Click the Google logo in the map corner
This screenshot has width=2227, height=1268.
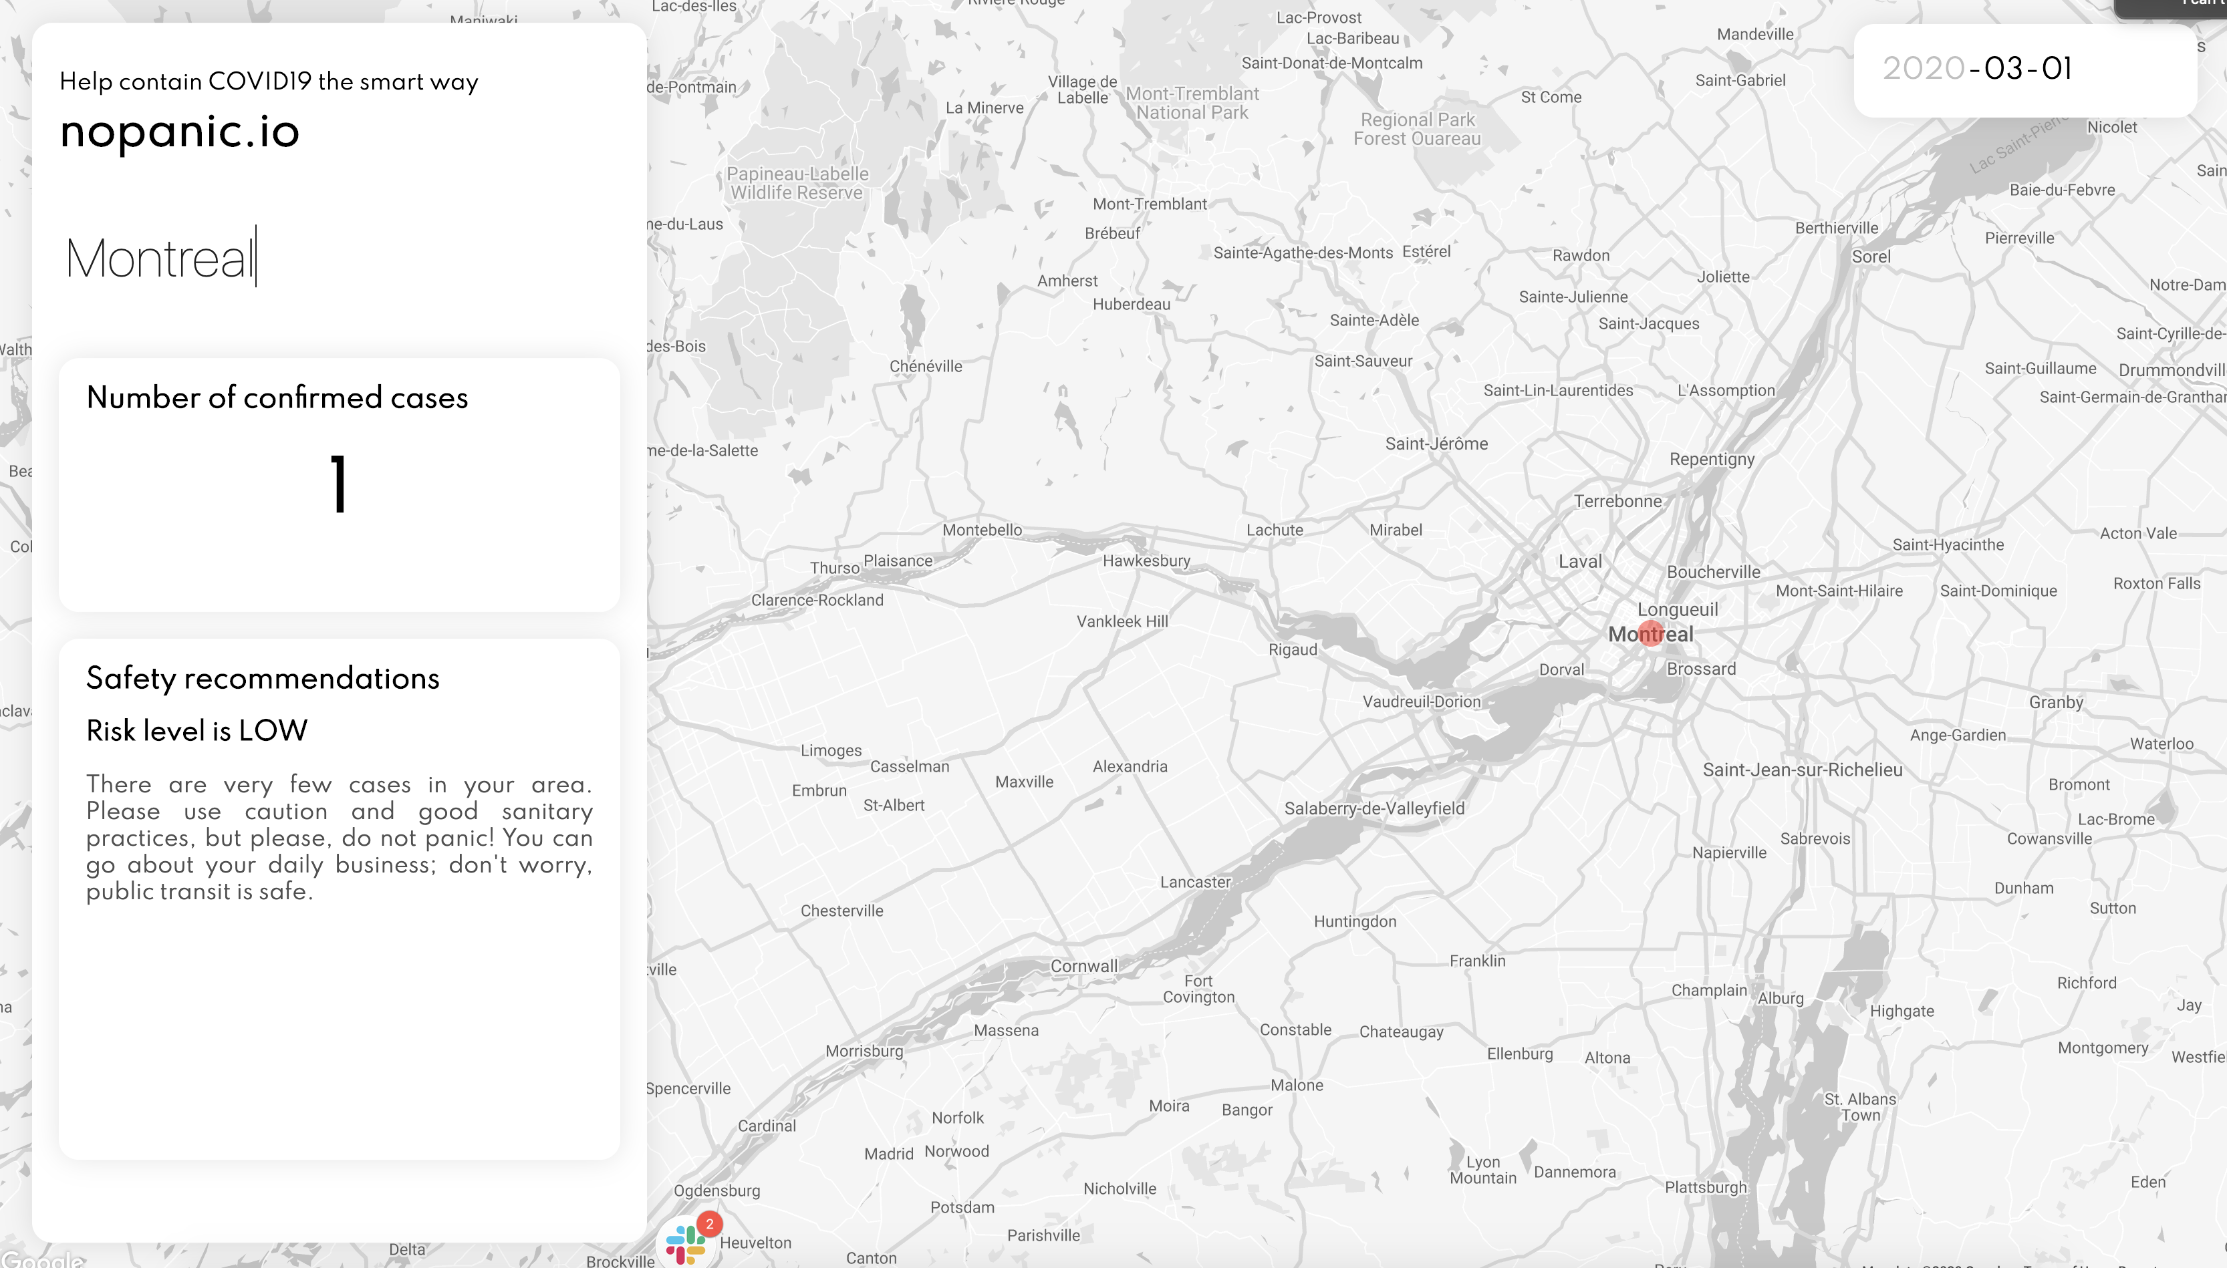43,1259
